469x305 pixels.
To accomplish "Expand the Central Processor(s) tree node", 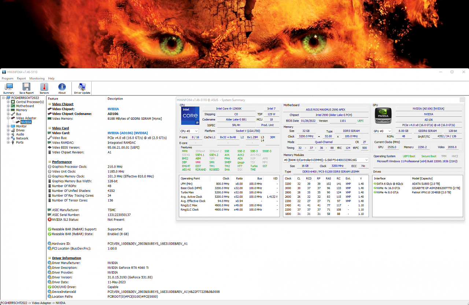I will [8, 102].
